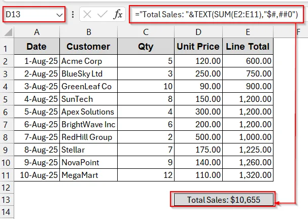Click the Select All corner triangle
This screenshot has width=308, height=219.
[8, 32]
